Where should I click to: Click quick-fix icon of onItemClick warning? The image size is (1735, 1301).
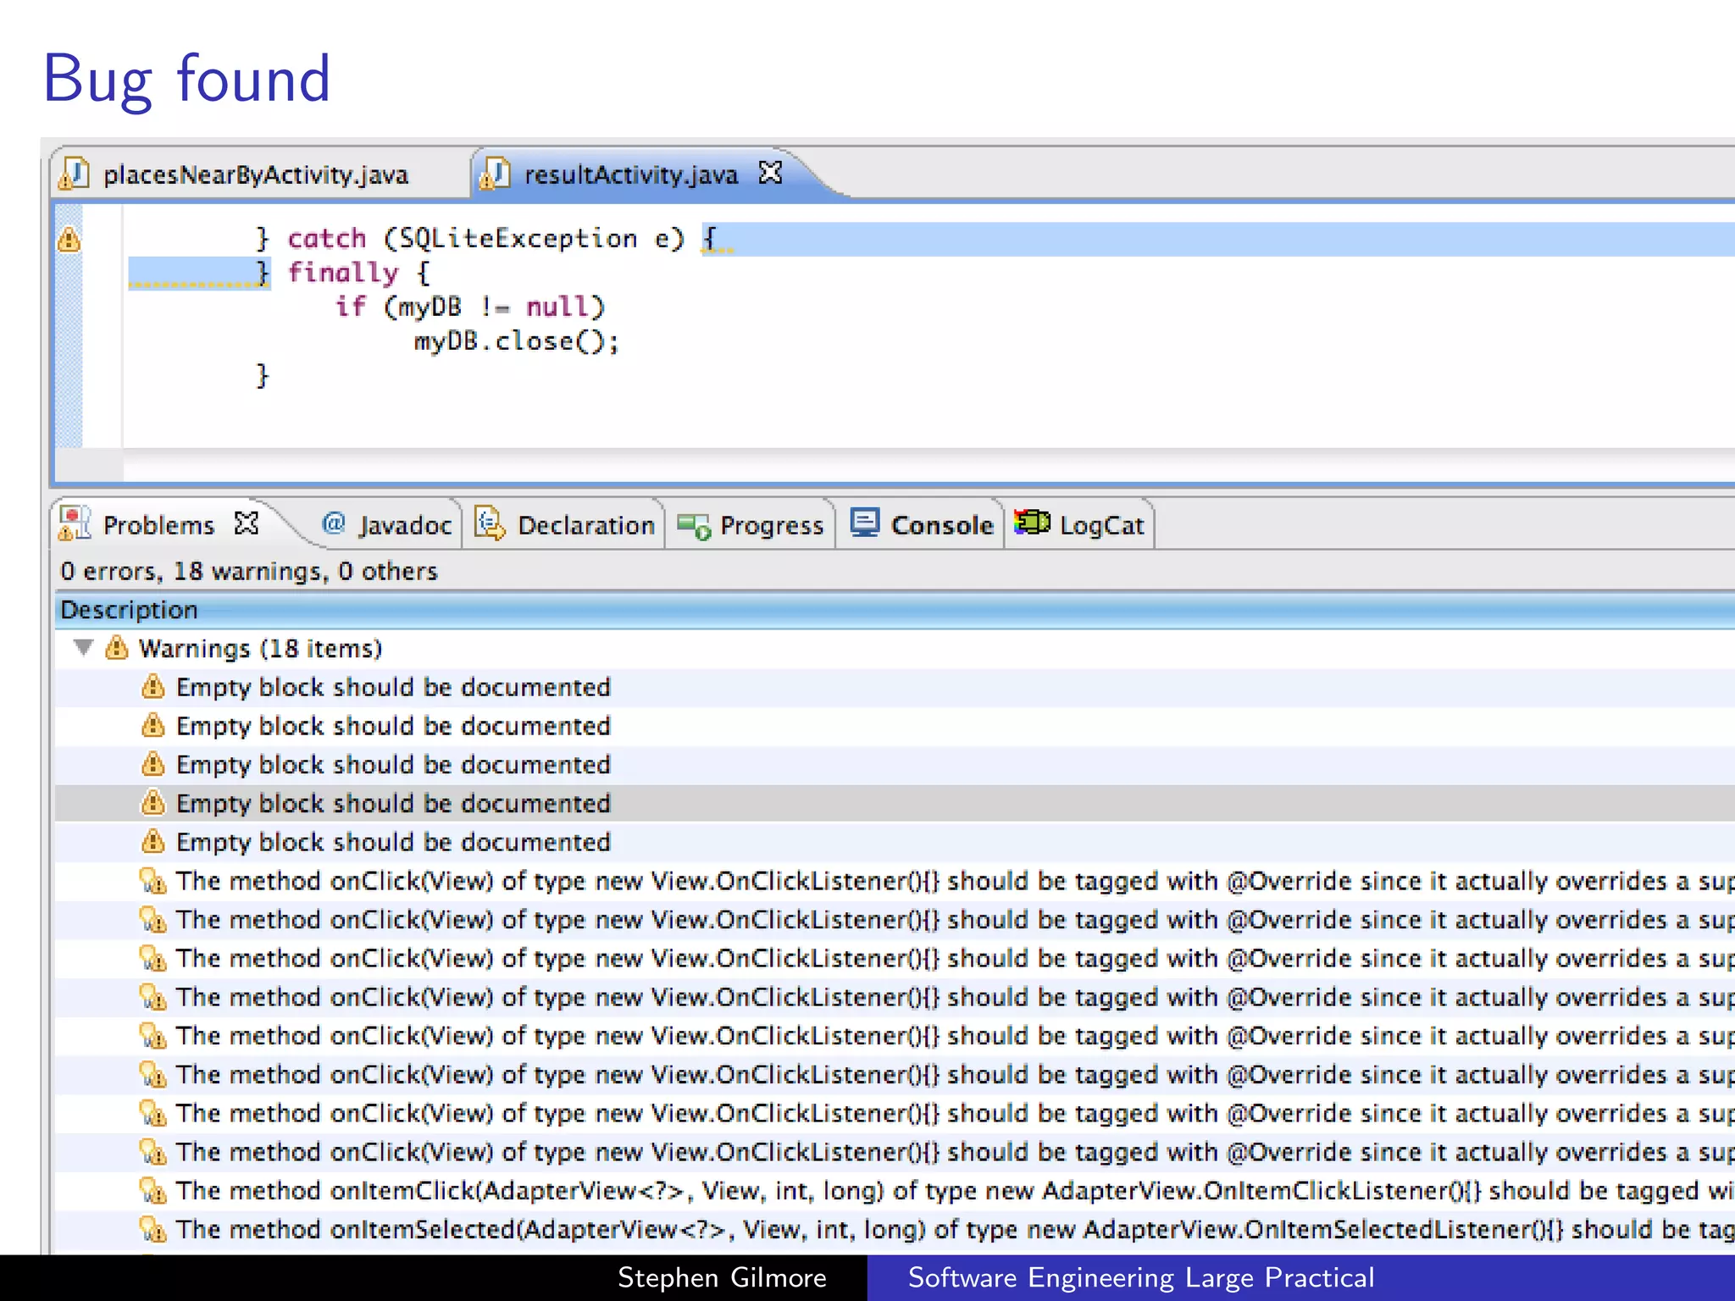(x=152, y=1191)
